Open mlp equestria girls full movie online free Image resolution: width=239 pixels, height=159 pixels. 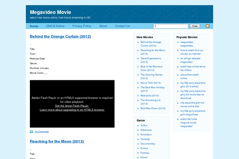[192, 105]
